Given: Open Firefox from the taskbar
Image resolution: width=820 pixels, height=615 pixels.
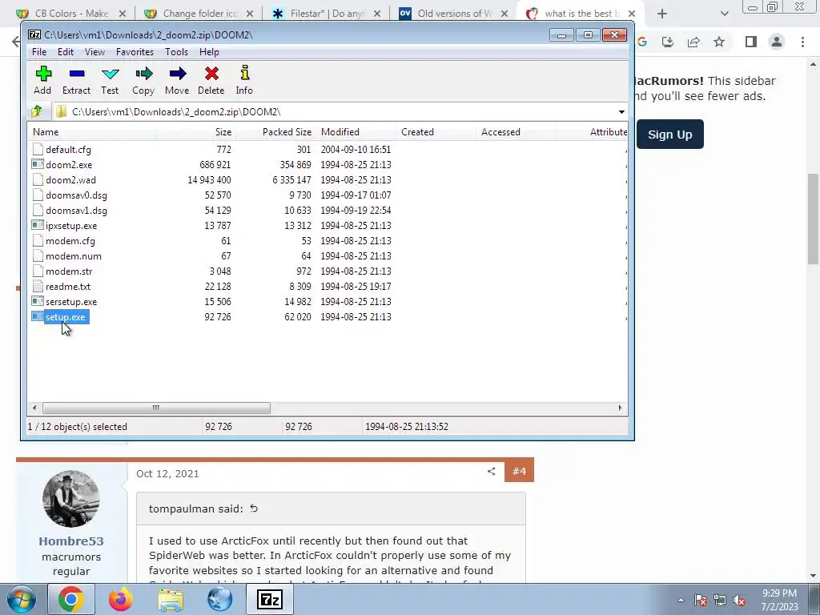Looking at the screenshot, I should (x=121, y=599).
